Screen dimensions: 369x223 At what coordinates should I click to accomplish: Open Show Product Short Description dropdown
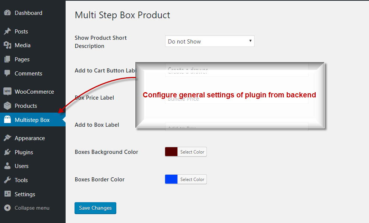pyautogui.click(x=209, y=42)
